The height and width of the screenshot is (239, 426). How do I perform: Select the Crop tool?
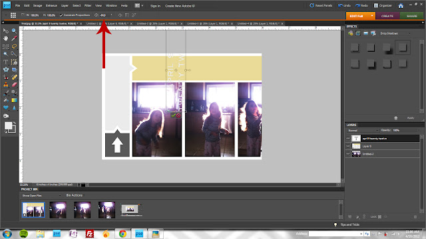[14, 62]
